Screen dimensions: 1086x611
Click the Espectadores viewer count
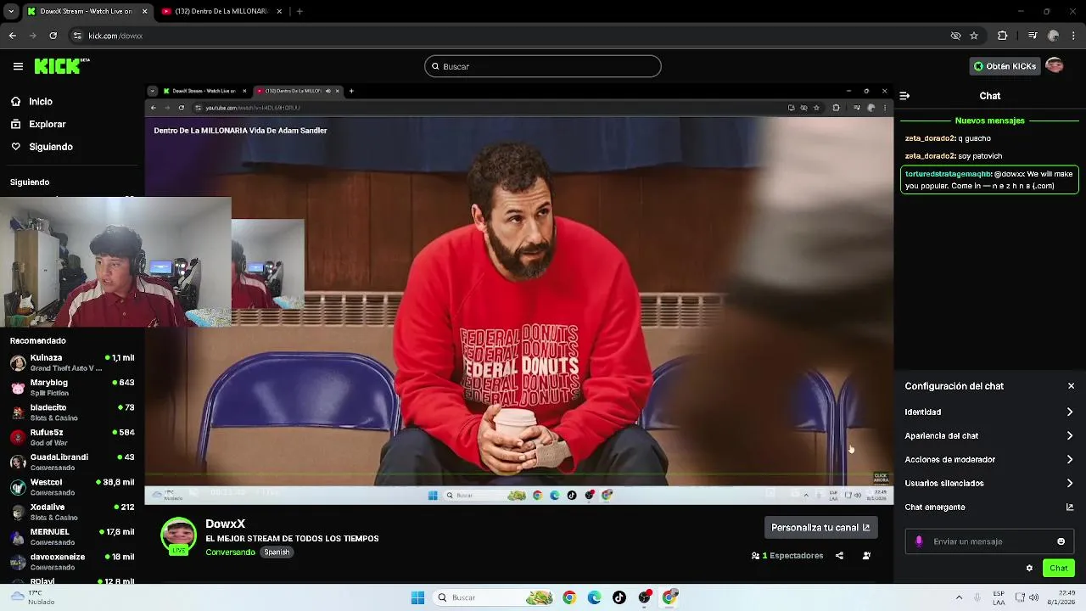click(x=787, y=556)
